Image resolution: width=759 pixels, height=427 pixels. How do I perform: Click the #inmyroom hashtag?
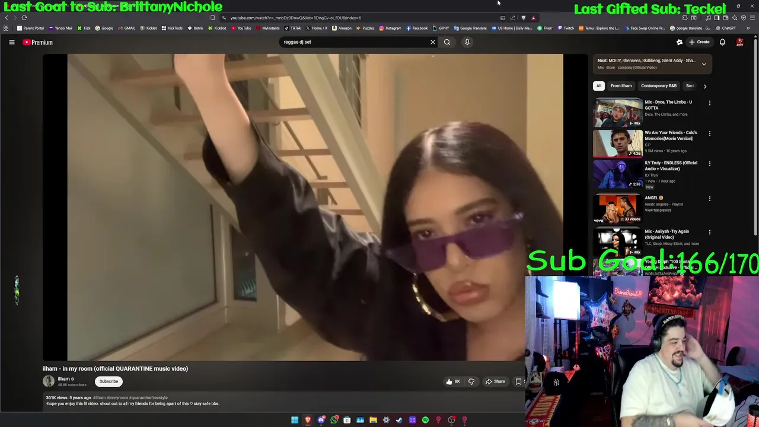coord(117,398)
